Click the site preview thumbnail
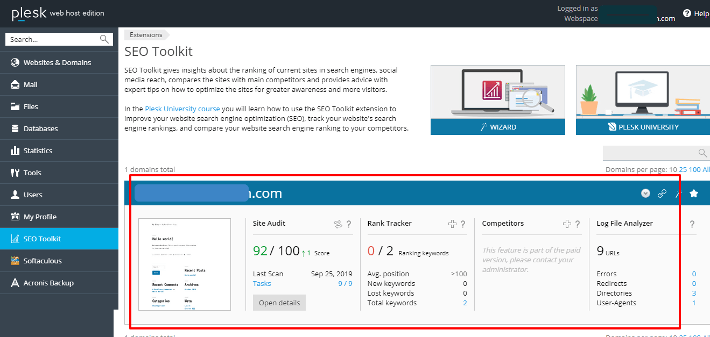 pyautogui.click(x=185, y=264)
